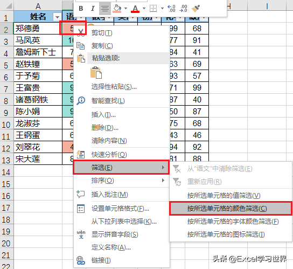Select 定义名称(A)... entry
Screen dimensions: 293x269
(x=111, y=247)
